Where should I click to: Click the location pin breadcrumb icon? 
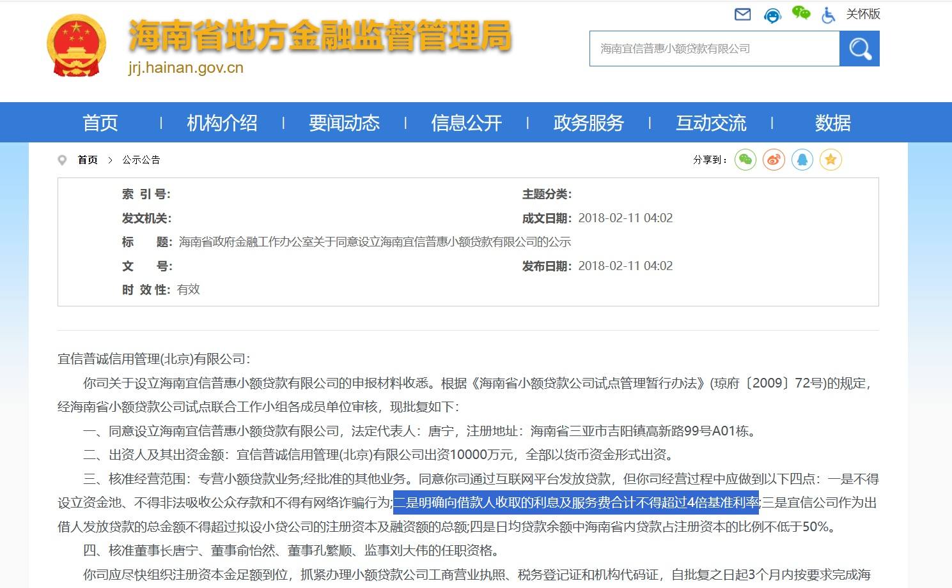click(x=62, y=160)
